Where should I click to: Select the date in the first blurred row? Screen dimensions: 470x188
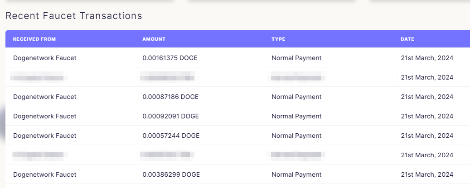click(x=427, y=77)
